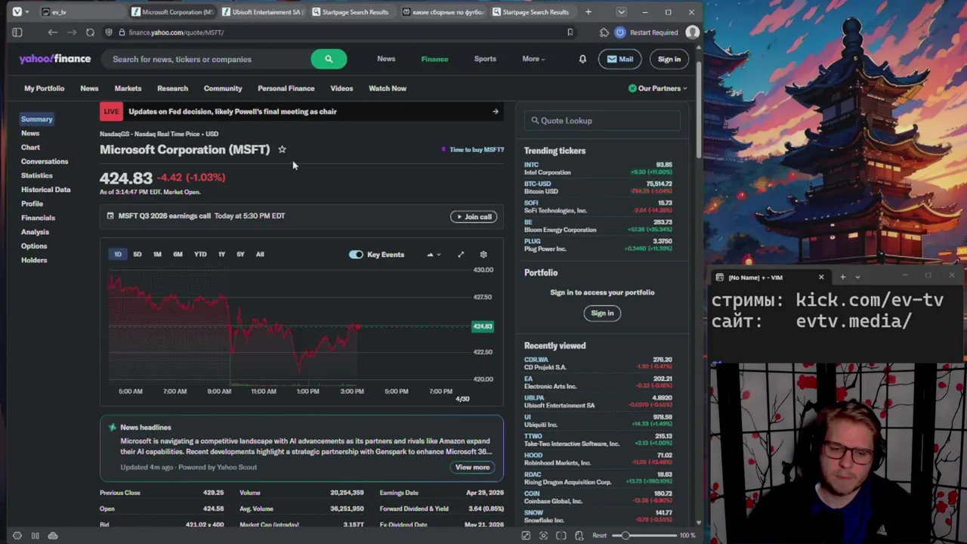
Task: Open a new browser tab with plus
Action: [588, 12]
